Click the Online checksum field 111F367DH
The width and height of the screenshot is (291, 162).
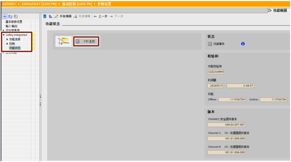coord(273,100)
